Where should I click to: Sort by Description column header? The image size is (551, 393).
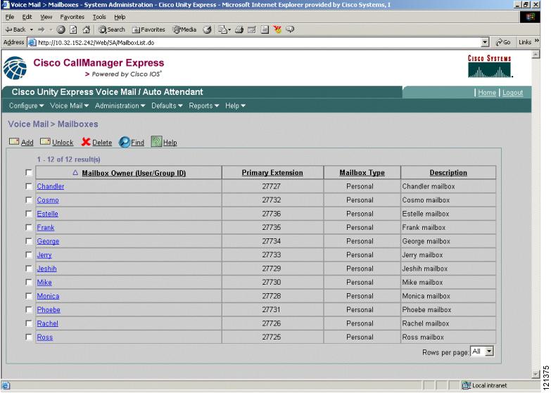tap(448, 173)
